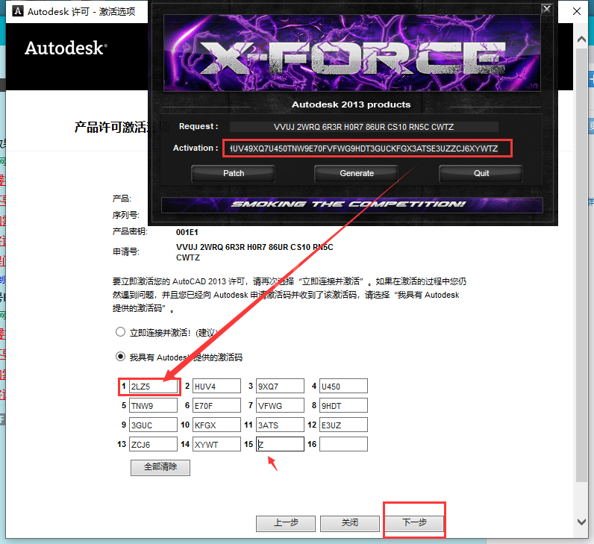The height and width of the screenshot is (544, 594).
Task: Click activation field 15 containing Z
Action: pos(280,444)
